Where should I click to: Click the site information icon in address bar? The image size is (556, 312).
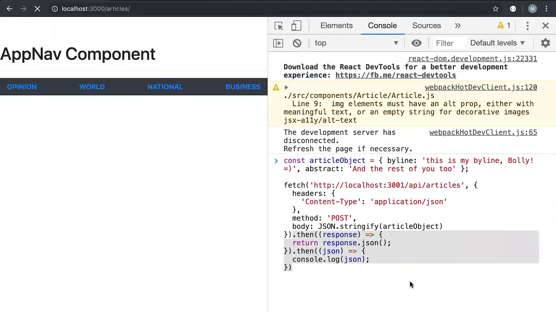tap(55, 9)
